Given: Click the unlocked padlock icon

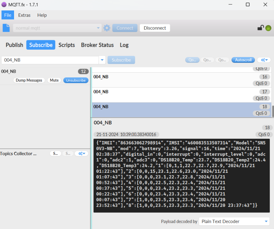Looking at the screenshot, I should tap(261, 28).
